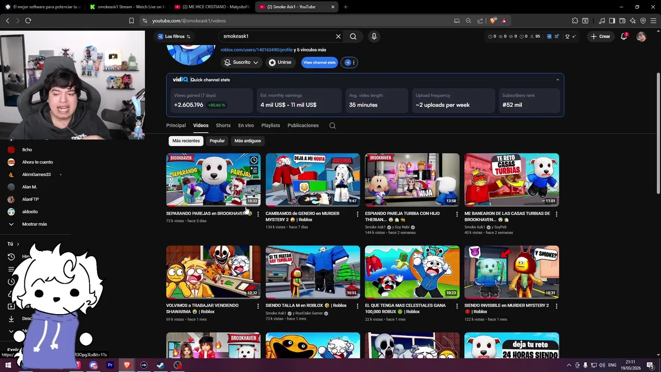Open the YouTube account avatar menu

pos(641,36)
